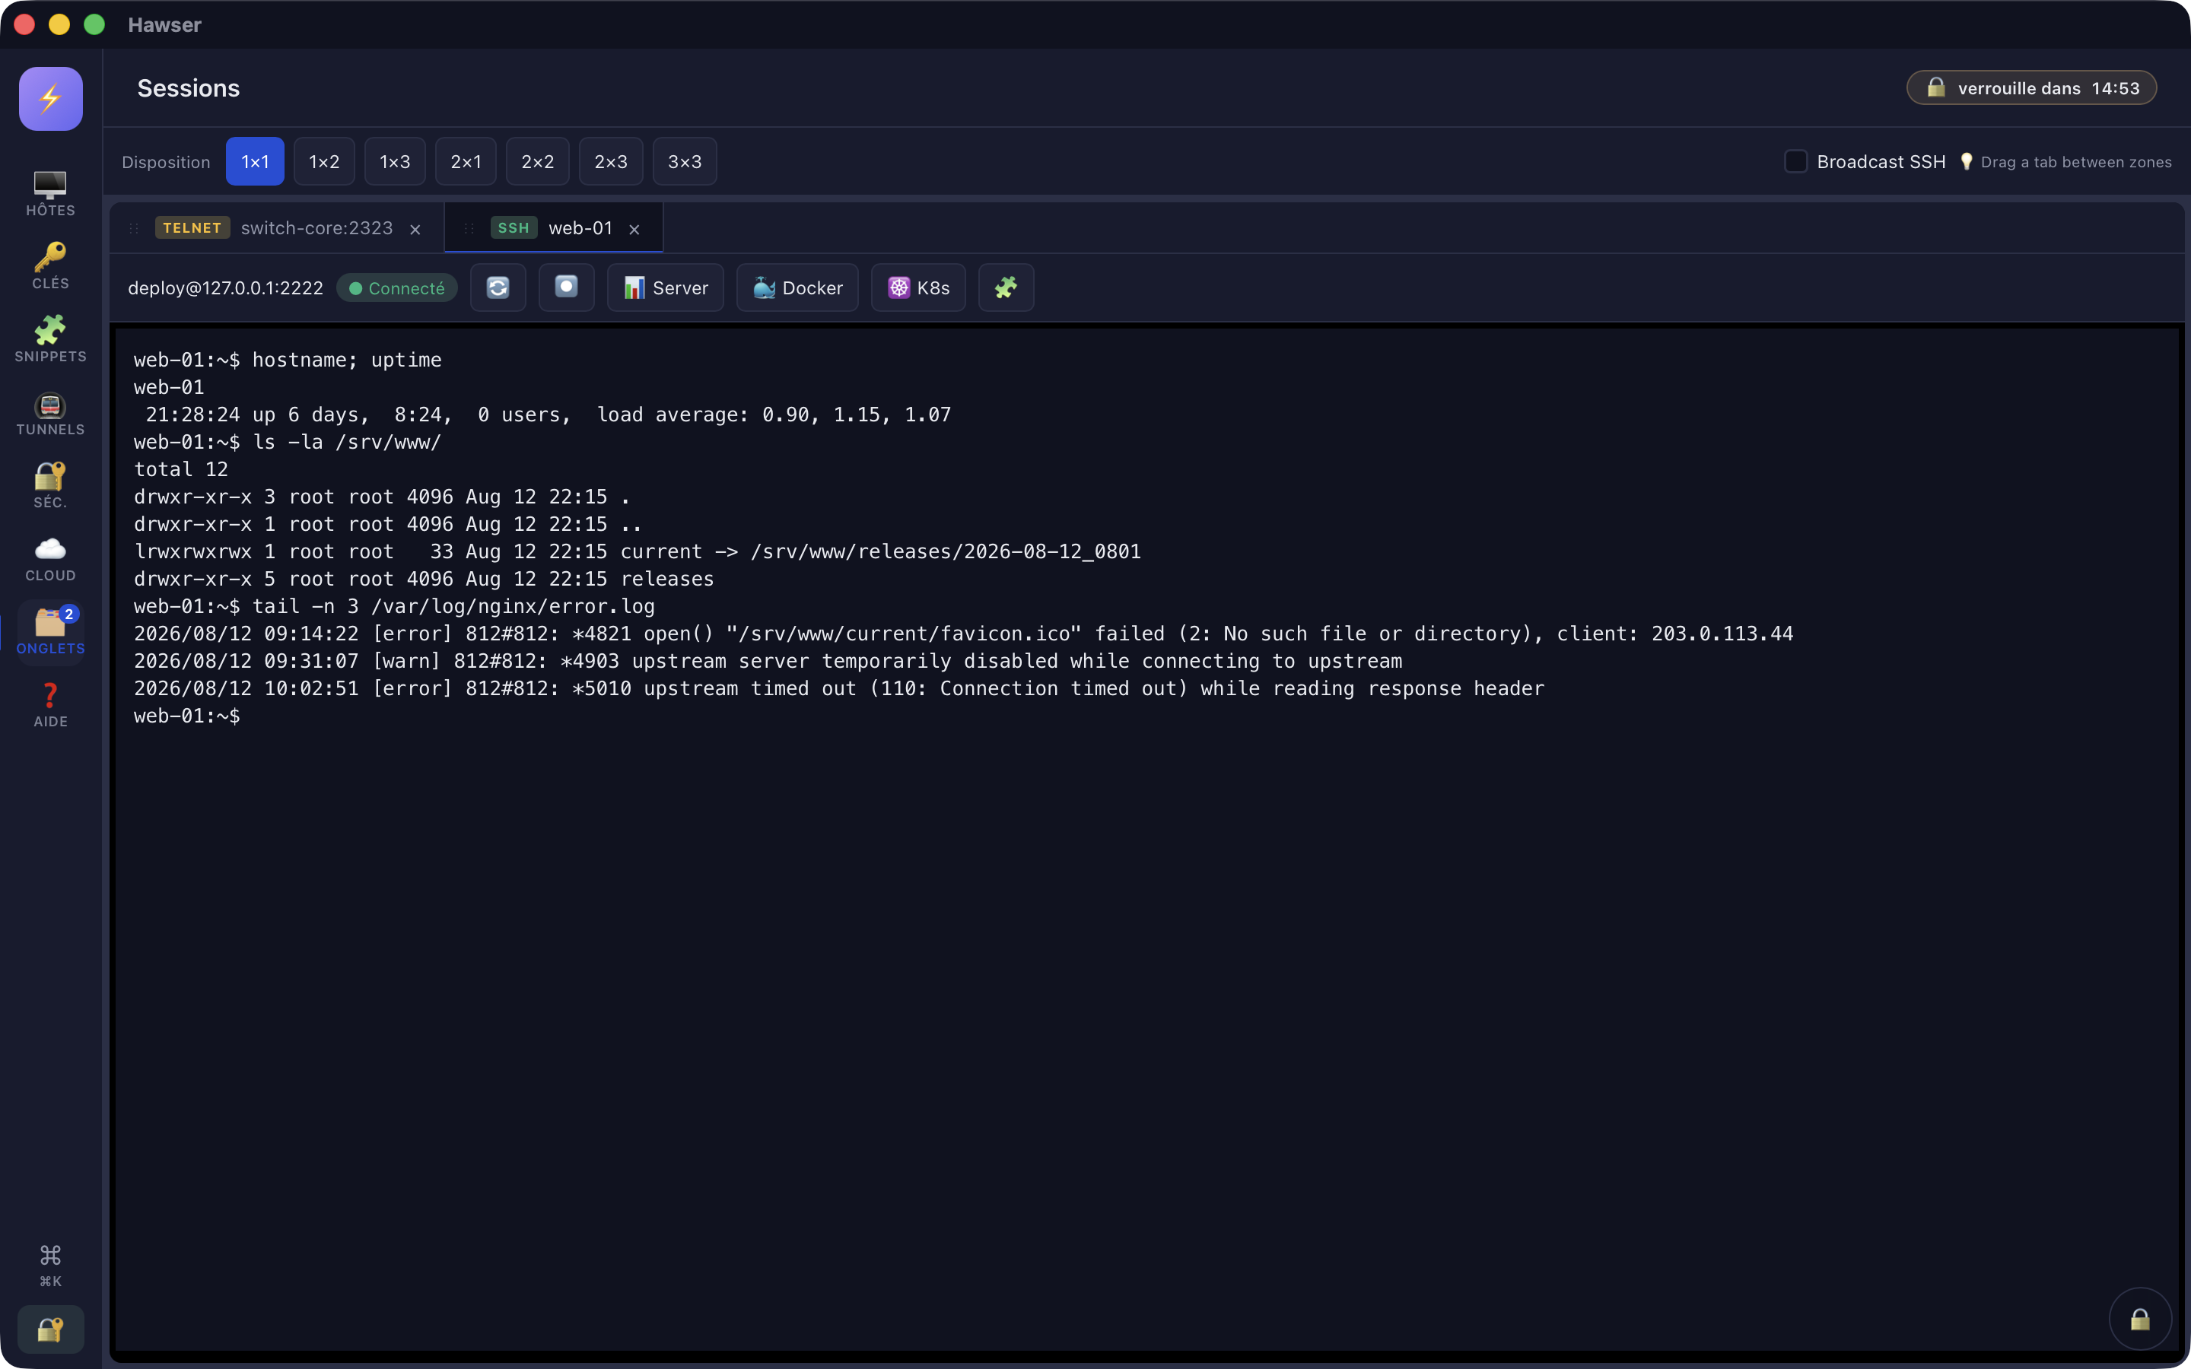
Task: Click the lock vault button in sidebar bottom
Action: coord(51,1329)
